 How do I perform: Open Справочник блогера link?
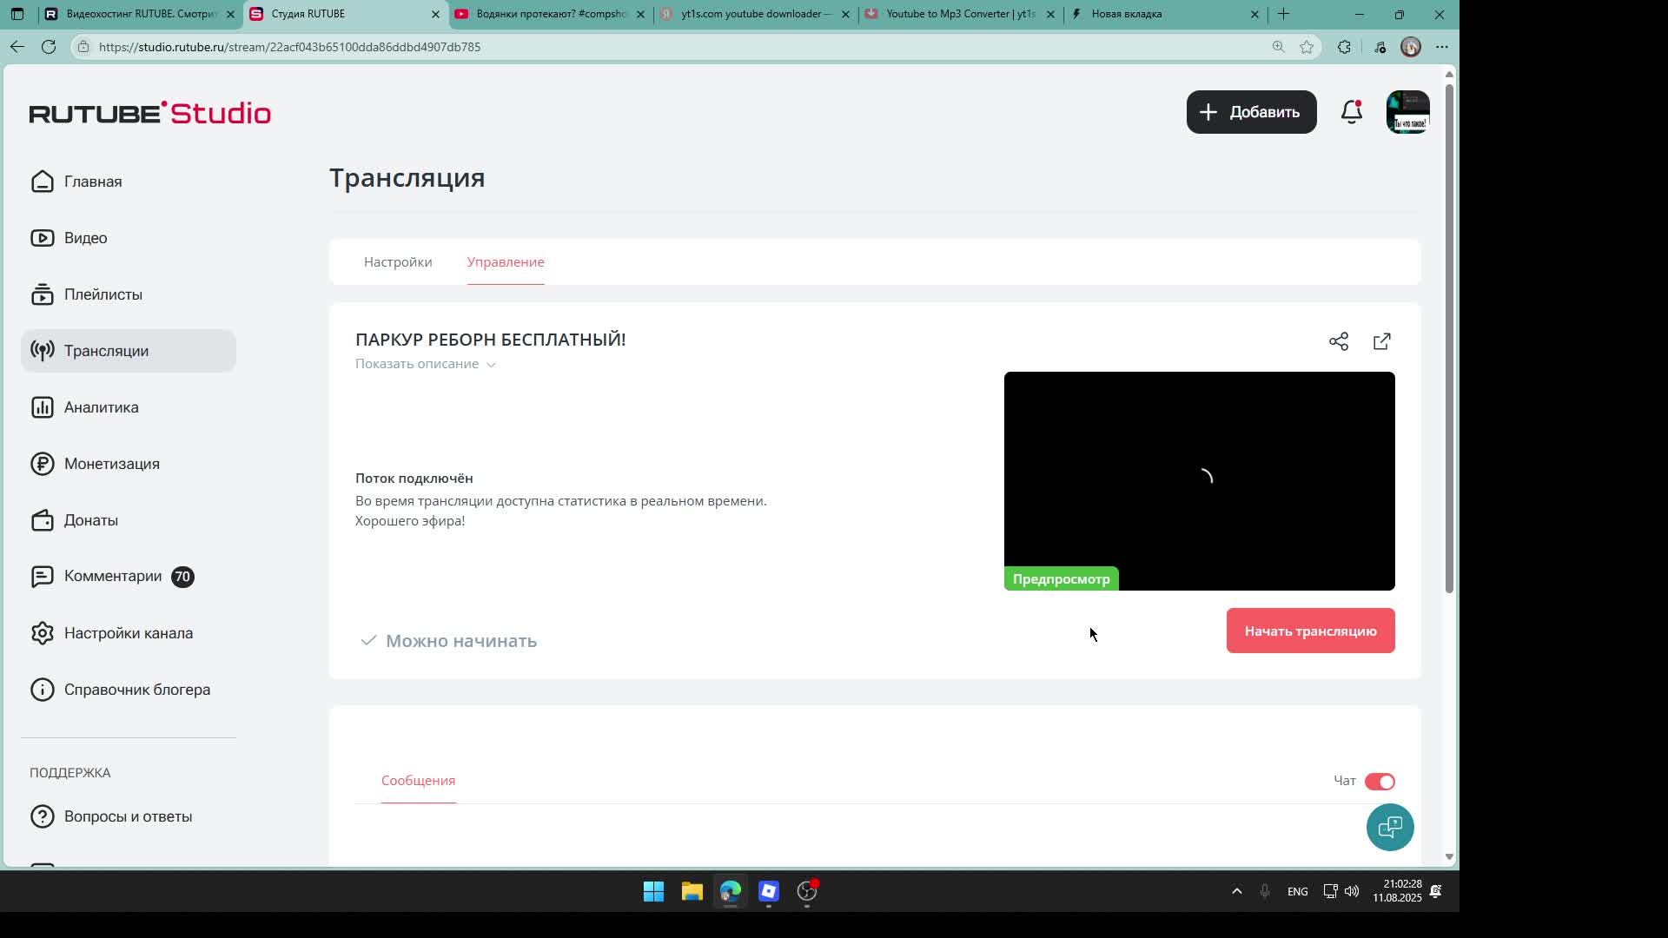[136, 690]
